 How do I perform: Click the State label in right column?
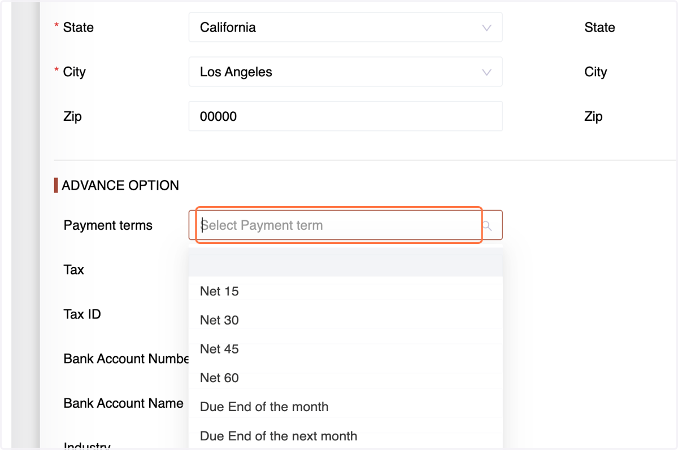coord(599,27)
